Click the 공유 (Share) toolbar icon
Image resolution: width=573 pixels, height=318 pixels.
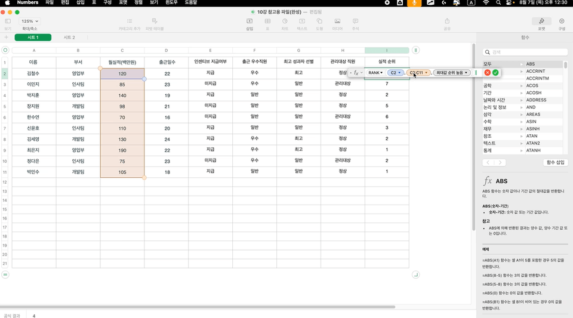pyautogui.click(x=447, y=21)
